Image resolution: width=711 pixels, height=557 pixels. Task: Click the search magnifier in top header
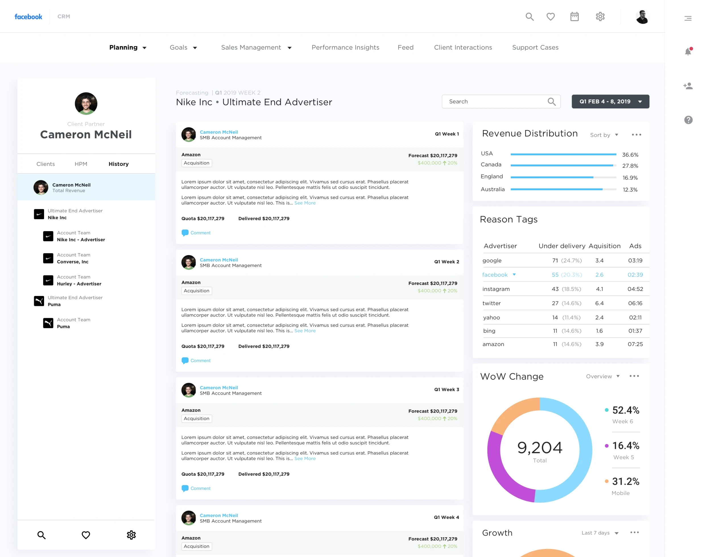(530, 16)
